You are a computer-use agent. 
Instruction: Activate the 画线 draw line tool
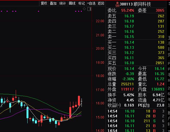click(x=72, y=3)
